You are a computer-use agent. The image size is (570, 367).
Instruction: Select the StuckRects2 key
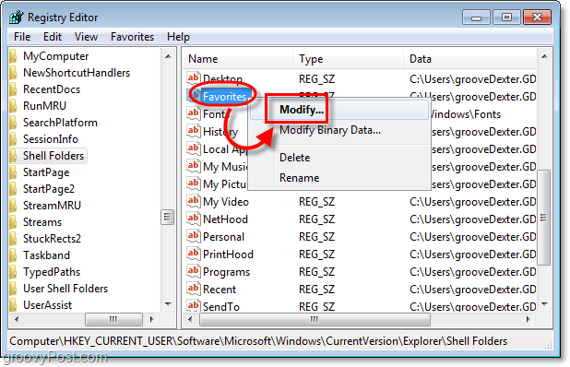pos(52,239)
